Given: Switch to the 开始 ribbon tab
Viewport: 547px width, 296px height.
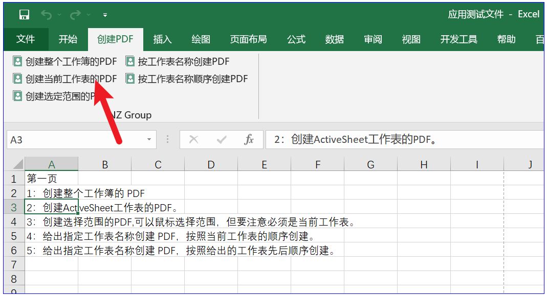Looking at the screenshot, I should 68,39.
